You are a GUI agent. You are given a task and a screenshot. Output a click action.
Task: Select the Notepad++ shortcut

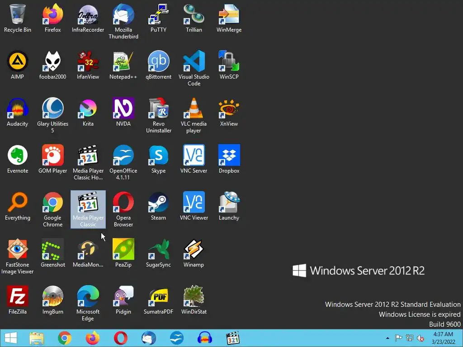point(123,65)
